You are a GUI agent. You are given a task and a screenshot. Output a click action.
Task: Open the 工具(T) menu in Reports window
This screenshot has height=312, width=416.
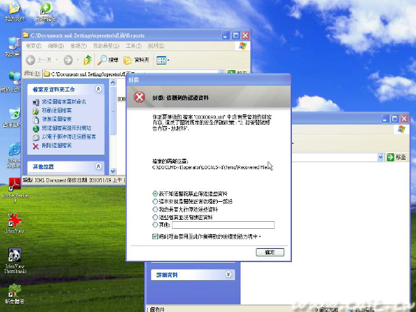[x=133, y=46]
